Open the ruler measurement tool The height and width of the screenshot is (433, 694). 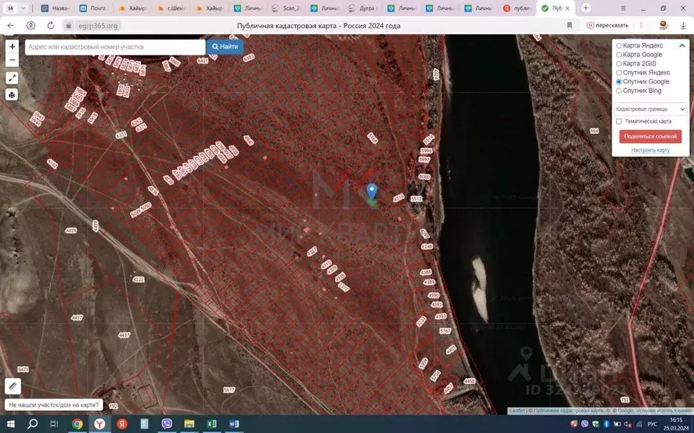point(12,386)
